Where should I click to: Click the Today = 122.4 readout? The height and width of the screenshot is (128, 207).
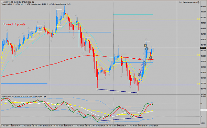[x=7, y=4]
